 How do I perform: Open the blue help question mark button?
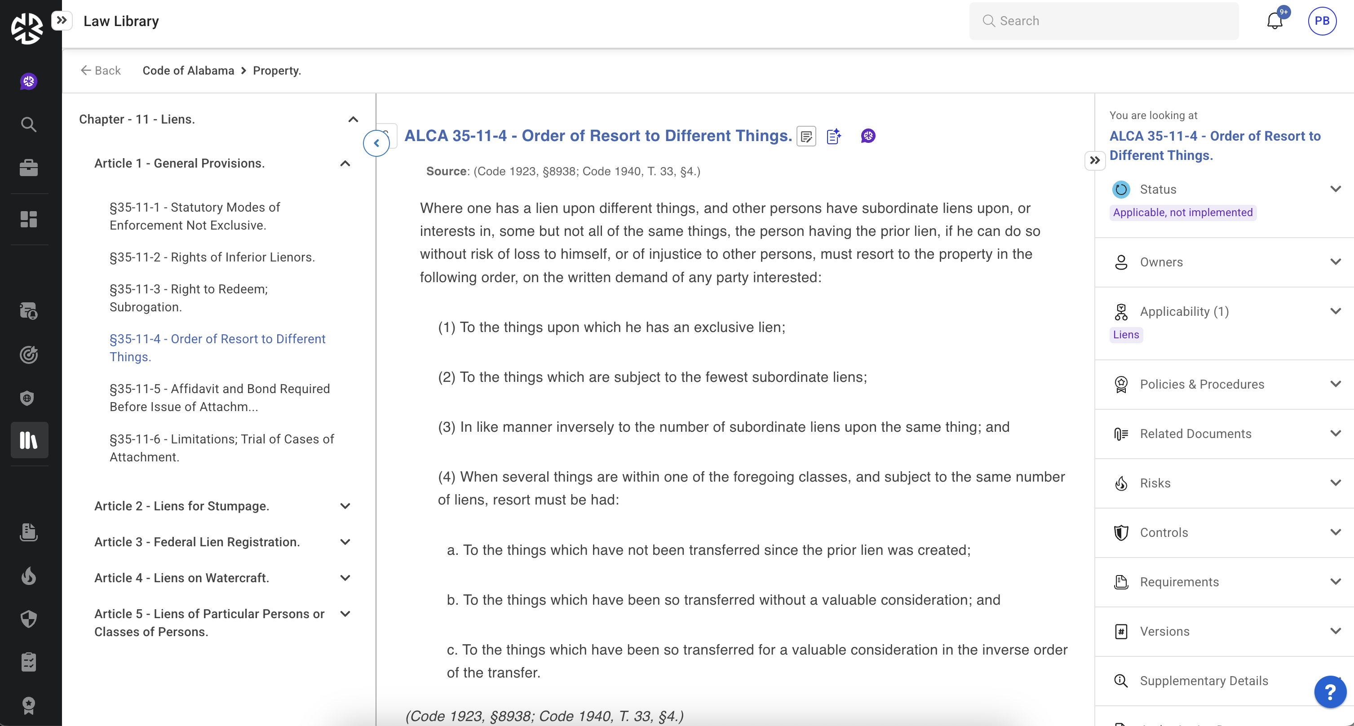[1330, 692]
